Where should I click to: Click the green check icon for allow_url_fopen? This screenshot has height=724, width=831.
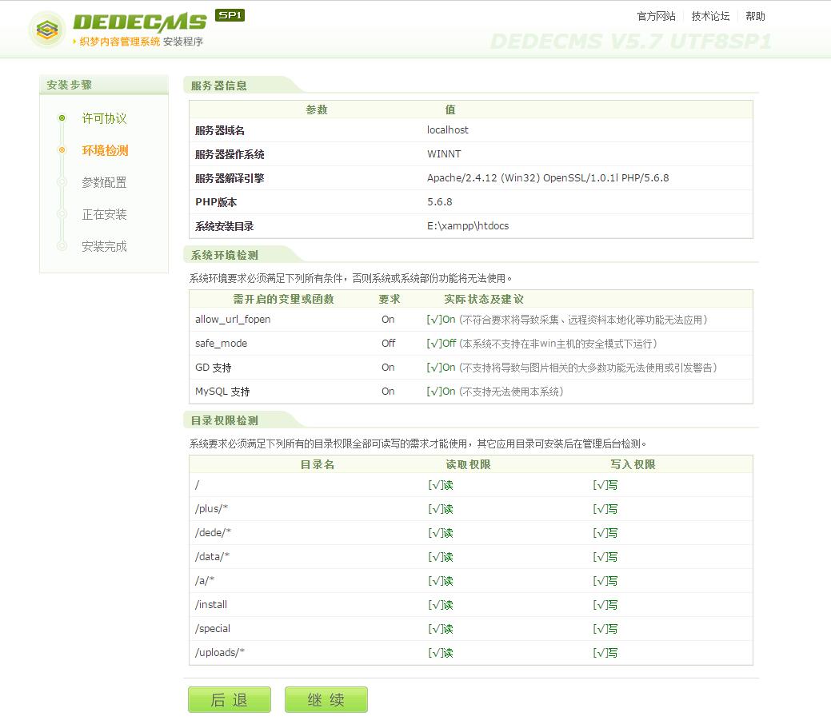click(x=433, y=319)
